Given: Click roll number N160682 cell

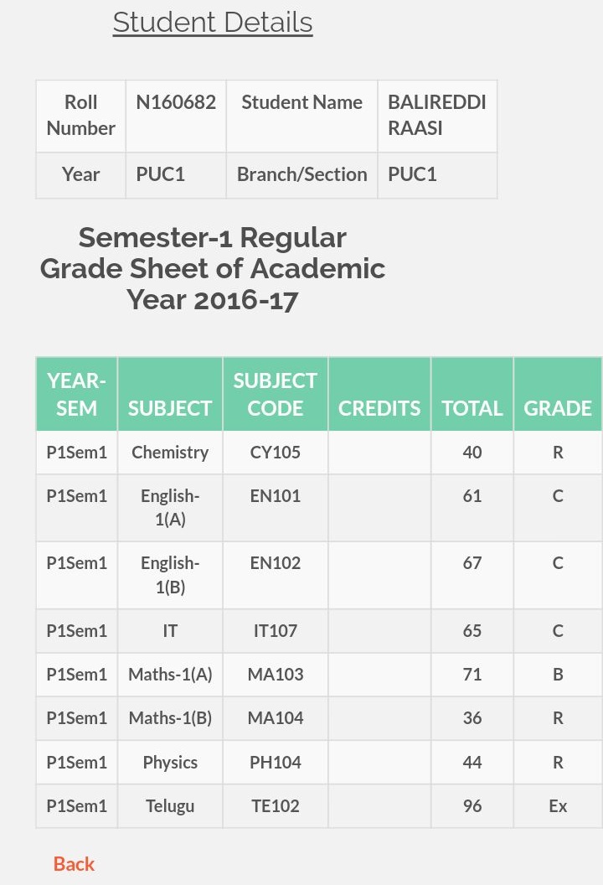Looking at the screenshot, I should click(176, 116).
